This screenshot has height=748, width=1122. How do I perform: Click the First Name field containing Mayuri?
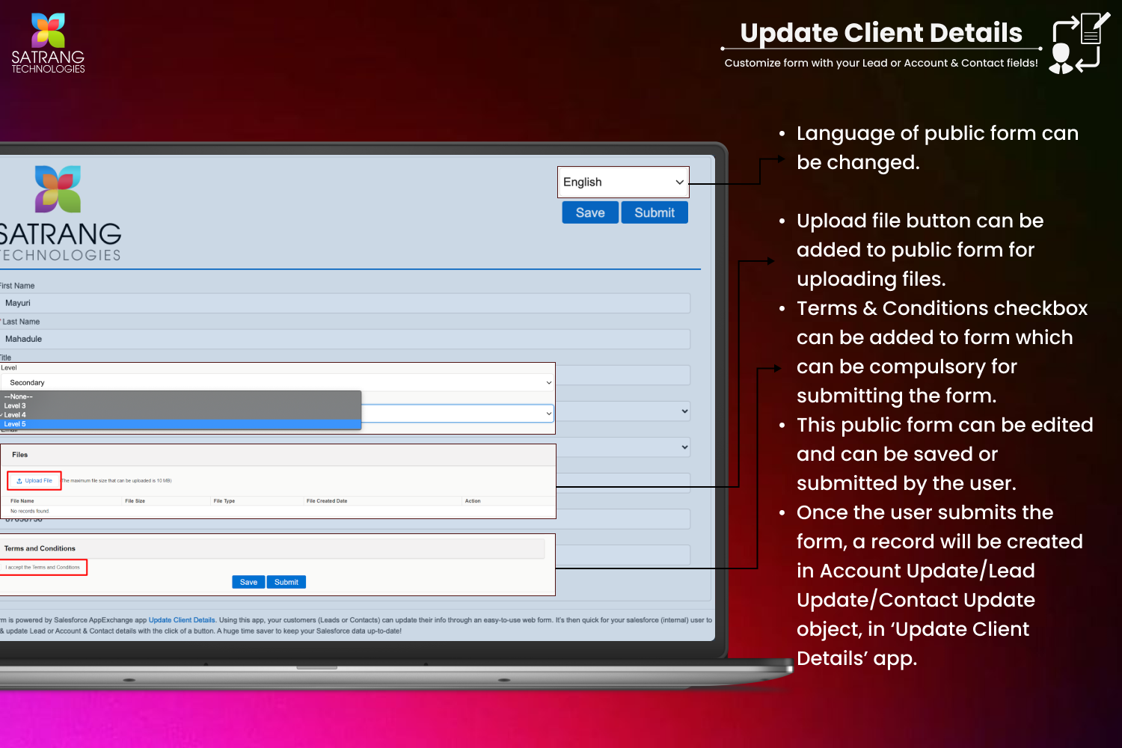click(345, 303)
